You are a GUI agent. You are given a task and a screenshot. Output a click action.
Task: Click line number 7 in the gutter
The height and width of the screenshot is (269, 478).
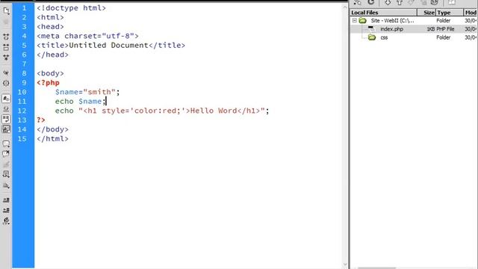pyautogui.click(x=24, y=64)
